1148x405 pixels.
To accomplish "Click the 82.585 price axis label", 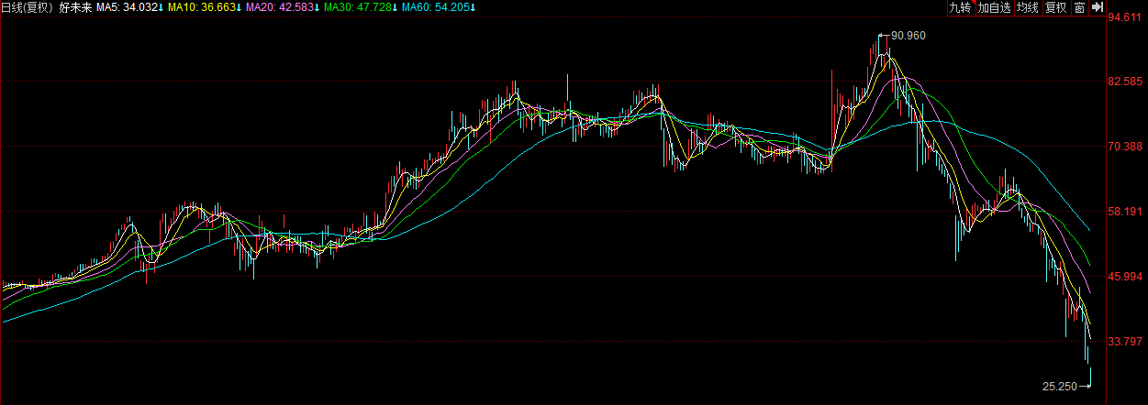I will click(1125, 82).
